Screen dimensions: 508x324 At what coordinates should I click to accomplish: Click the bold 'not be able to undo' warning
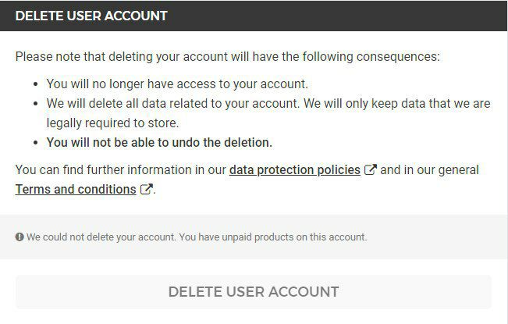click(x=159, y=143)
